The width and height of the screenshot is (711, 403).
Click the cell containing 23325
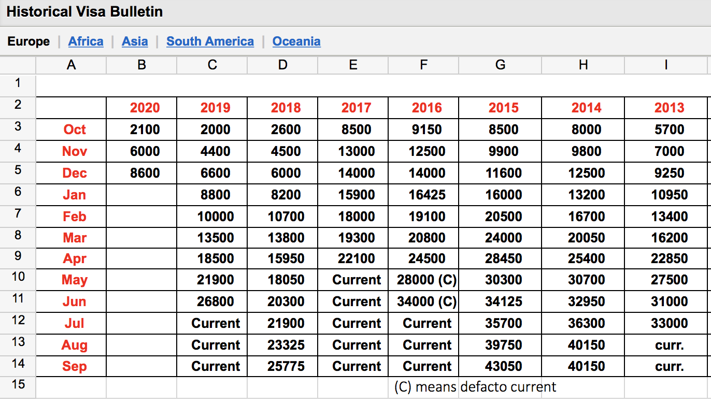282,345
